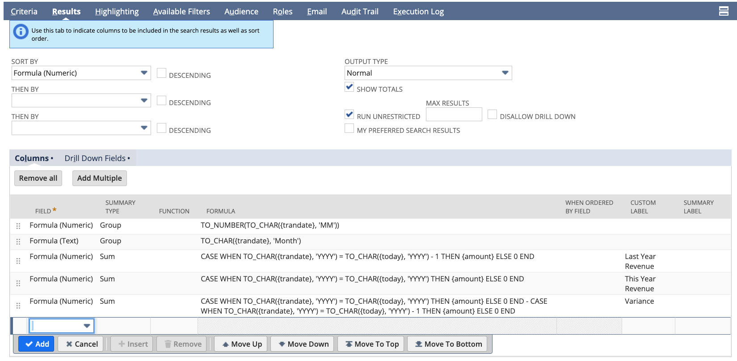Enable Disallow Drill Down checkbox

click(x=492, y=115)
